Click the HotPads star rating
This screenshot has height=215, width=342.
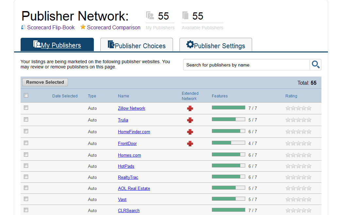tap(299, 166)
